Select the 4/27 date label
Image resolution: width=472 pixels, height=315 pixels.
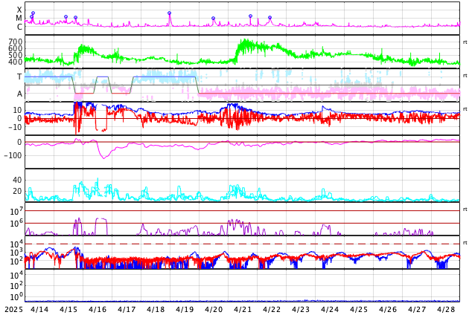[417, 309]
